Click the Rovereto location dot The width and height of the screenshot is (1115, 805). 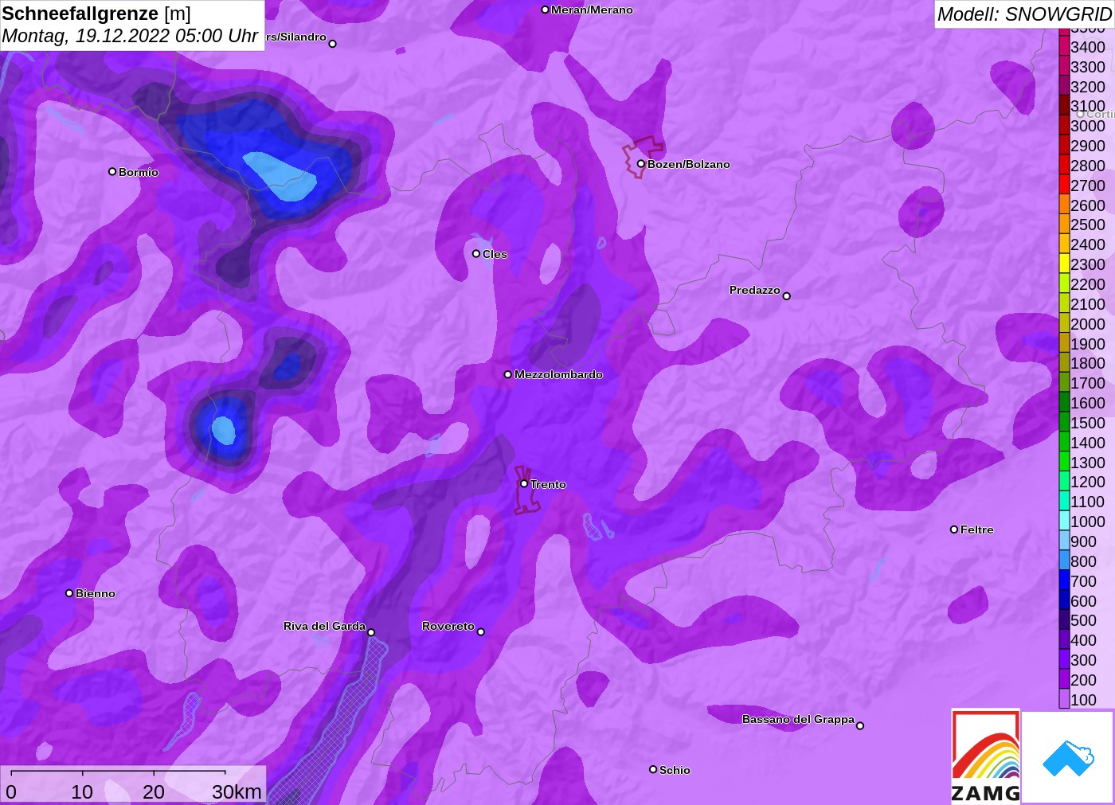point(480,631)
